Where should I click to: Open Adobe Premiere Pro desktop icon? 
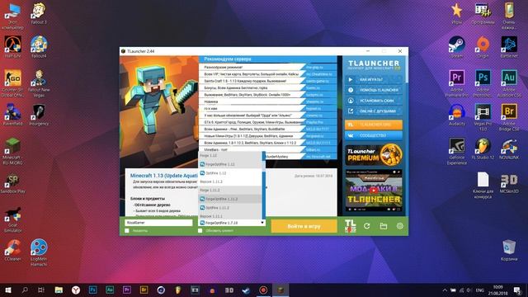[456, 83]
